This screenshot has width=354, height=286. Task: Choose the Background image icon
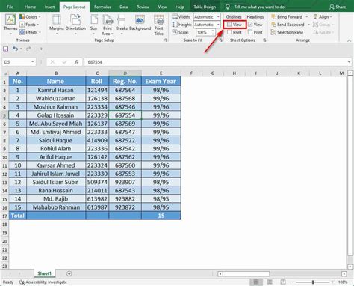click(x=140, y=19)
